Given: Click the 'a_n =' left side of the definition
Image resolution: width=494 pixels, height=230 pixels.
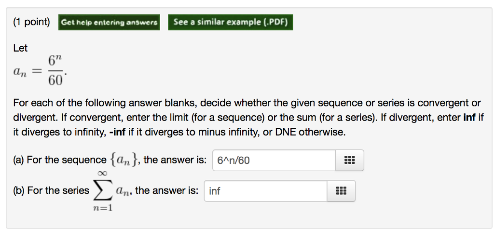Looking at the screenshot, I should coord(27,71).
